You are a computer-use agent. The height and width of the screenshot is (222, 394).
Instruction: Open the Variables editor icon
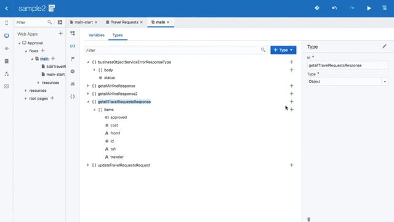pyautogui.click(x=73, y=46)
